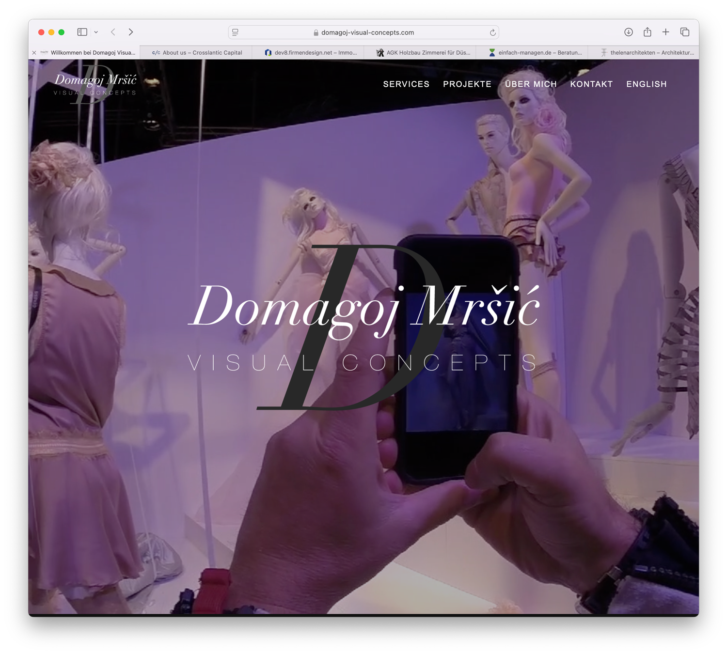727x654 pixels.
Task: Open the SERVICES navigation link
Action: pos(406,84)
